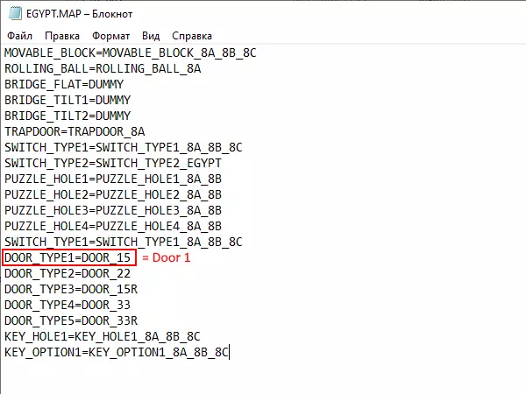526x394 pixels.
Task: Click the TRAPDOOR=TRAPDOOR_8A line
Action: pyautogui.click(x=75, y=131)
